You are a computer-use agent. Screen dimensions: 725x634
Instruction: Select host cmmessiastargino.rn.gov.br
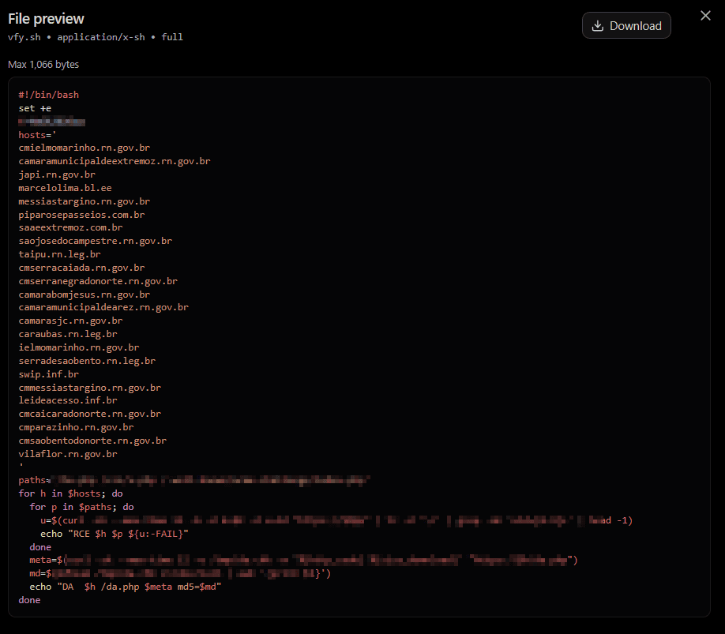[x=90, y=388]
